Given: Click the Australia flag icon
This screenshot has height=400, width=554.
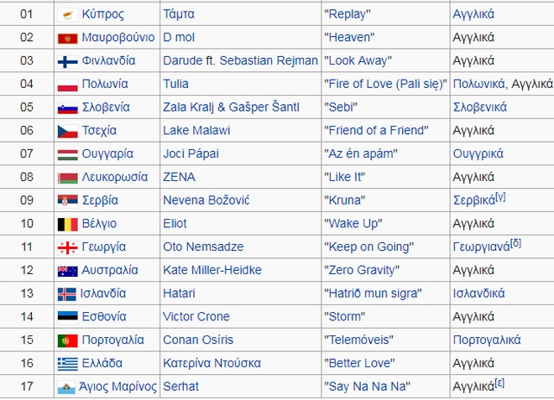Looking at the screenshot, I should (x=67, y=271).
